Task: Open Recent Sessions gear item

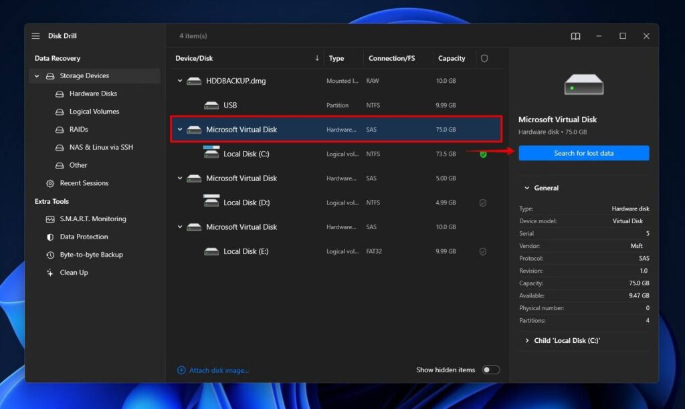Action: point(84,183)
